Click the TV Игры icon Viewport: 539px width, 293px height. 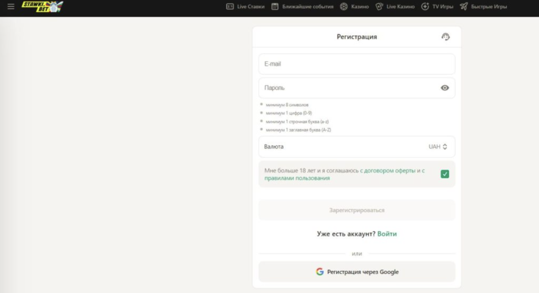(425, 6)
